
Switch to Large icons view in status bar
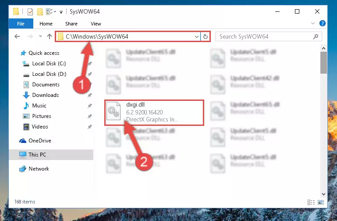(321, 202)
